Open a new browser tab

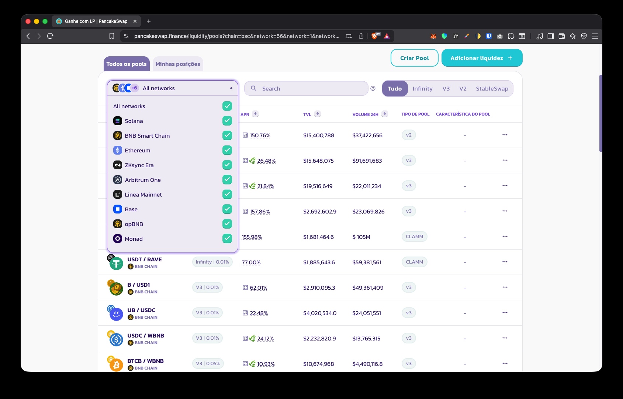coord(149,21)
